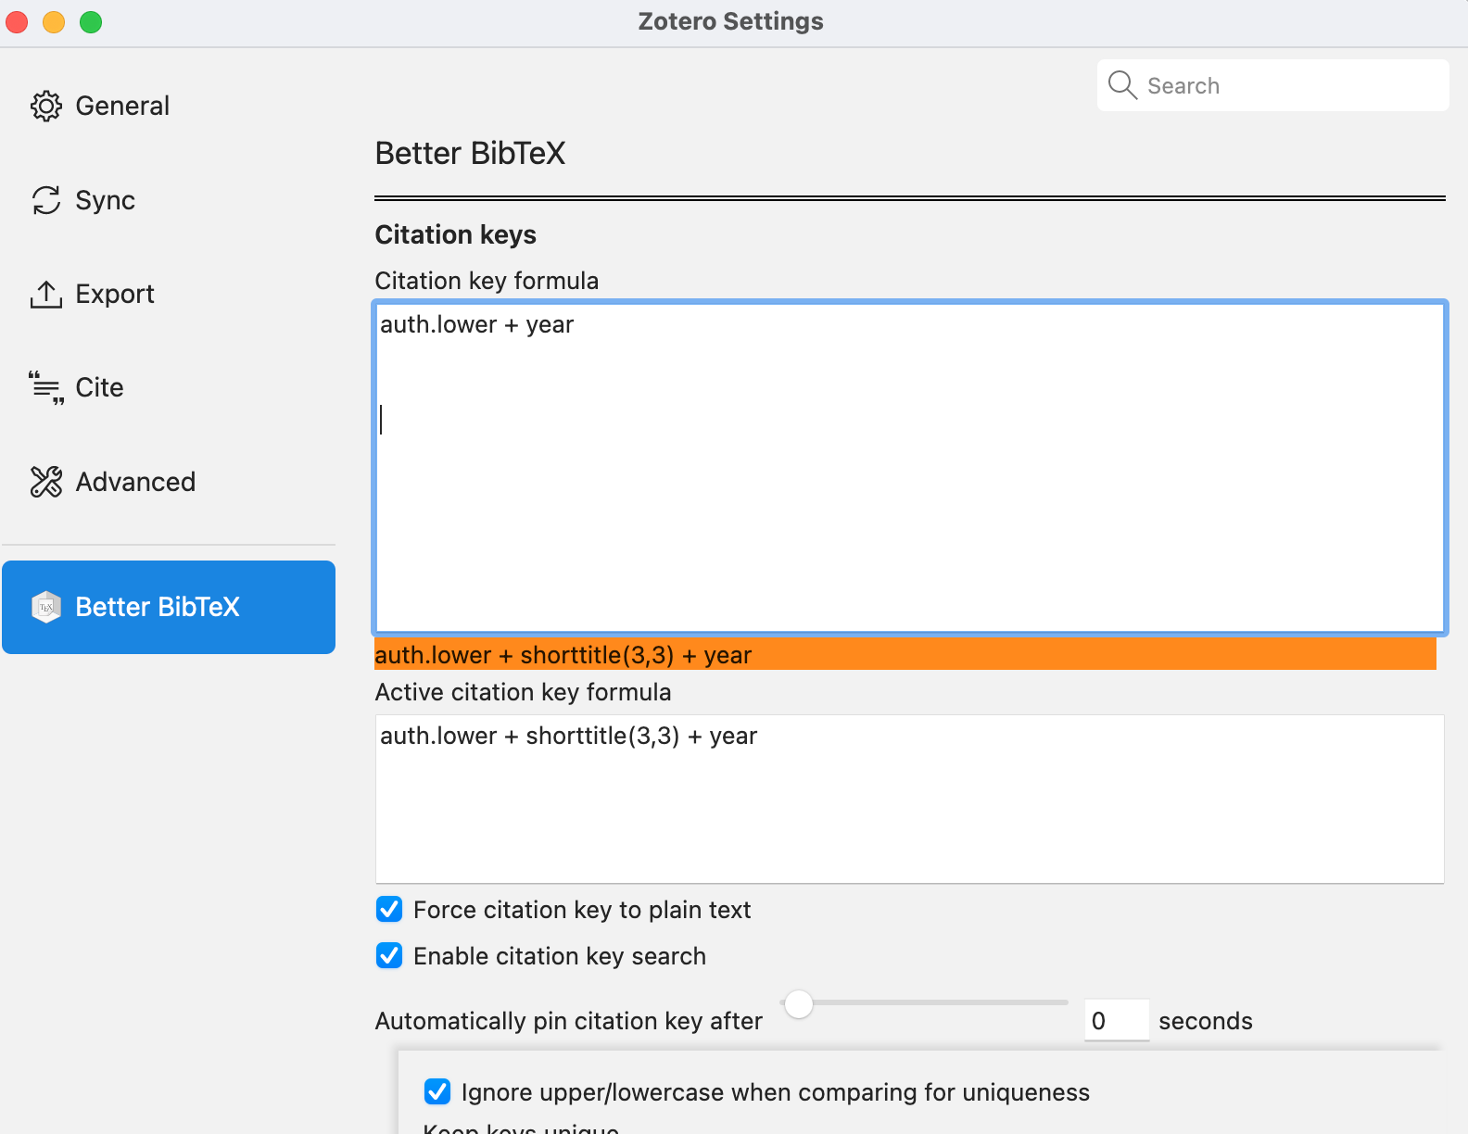Click the Sync arrows icon
The height and width of the screenshot is (1134, 1468).
[x=46, y=200]
